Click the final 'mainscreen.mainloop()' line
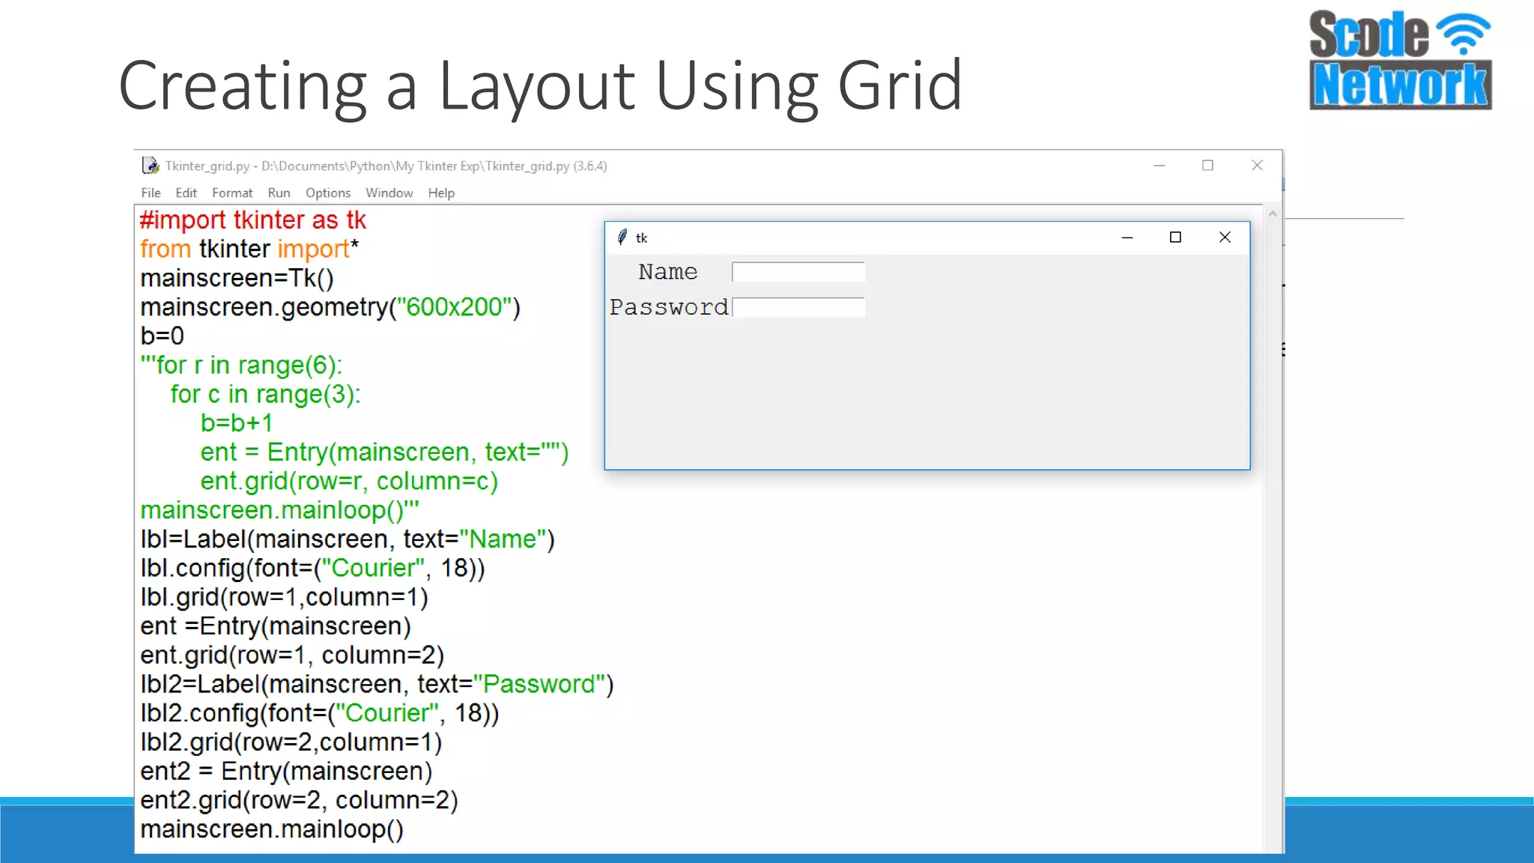 272,829
